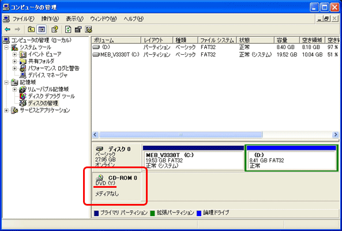This screenshot has height=231, width=342.
Task: Click the horizontal scrollbar right arrow
Action: point(336,135)
